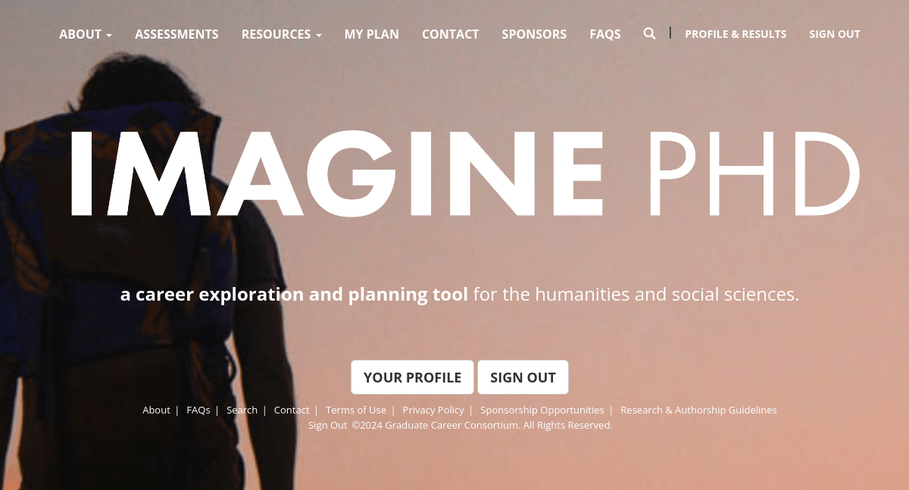Open the footer Contact link
Screen dimensions: 909x490
[292, 410]
